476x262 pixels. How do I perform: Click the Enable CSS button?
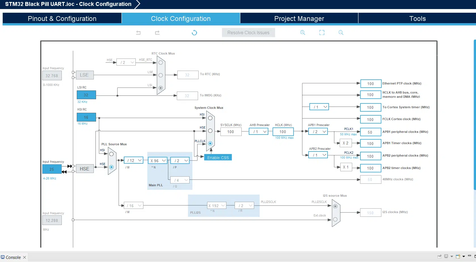click(218, 157)
